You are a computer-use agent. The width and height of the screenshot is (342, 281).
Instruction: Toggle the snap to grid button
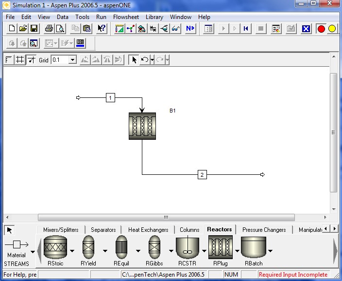click(x=31, y=60)
